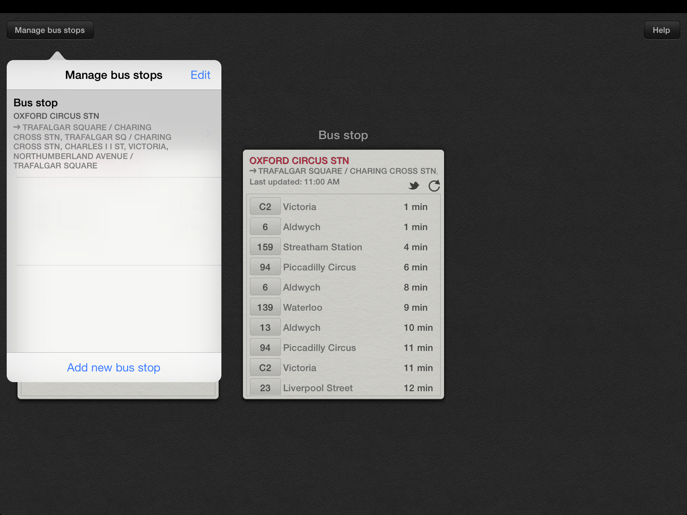Select the Oxford Circus STN bus stop entry

(x=114, y=134)
